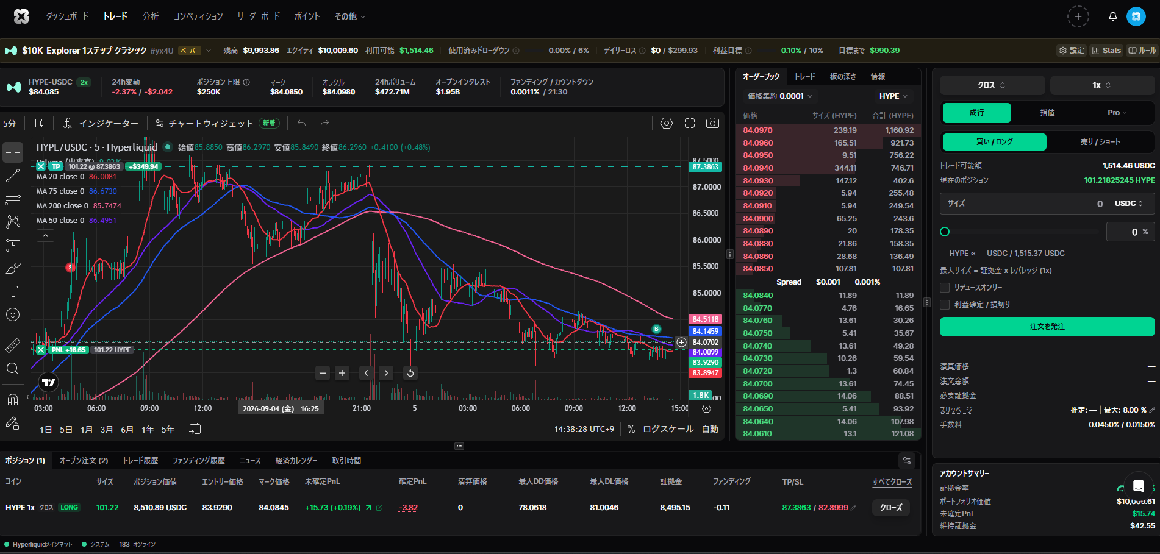Expand the Other menu in the top navigation
The width and height of the screenshot is (1160, 554).
pos(349,16)
